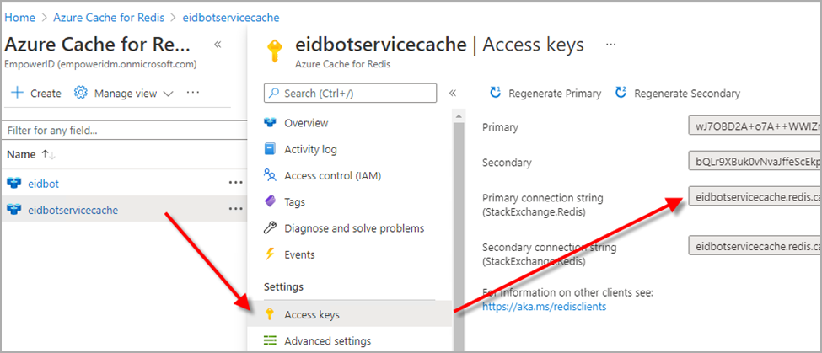Open the Tags section
Image resolution: width=822 pixels, height=353 pixels.
294,202
